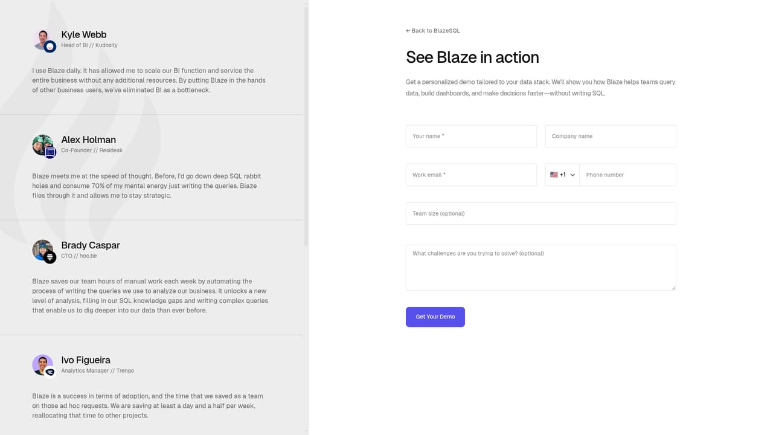
Task: Click the Alex Holman name heading
Action: tap(89, 140)
